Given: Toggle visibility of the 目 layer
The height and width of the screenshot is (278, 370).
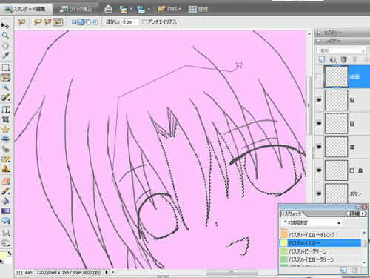Looking at the screenshot, I should (x=319, y=123).
